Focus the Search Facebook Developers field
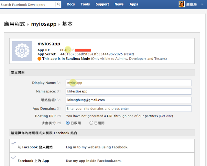Screen dimensions: 207x166 tap(28, 5)
